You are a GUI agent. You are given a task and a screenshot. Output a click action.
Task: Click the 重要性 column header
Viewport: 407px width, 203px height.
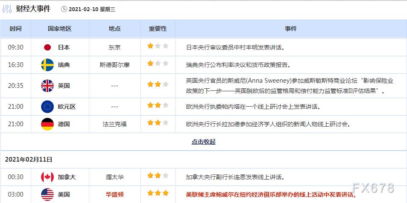tap(158, 29)
